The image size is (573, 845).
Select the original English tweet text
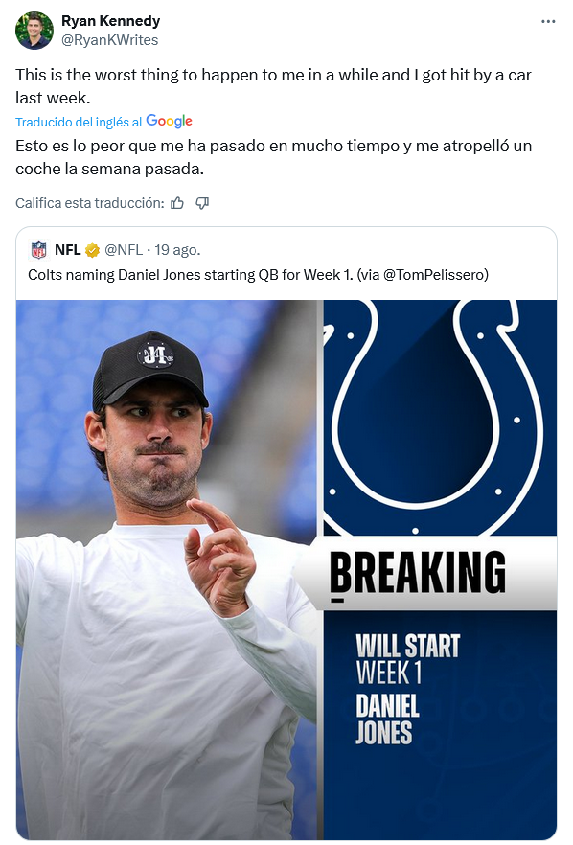273,86
